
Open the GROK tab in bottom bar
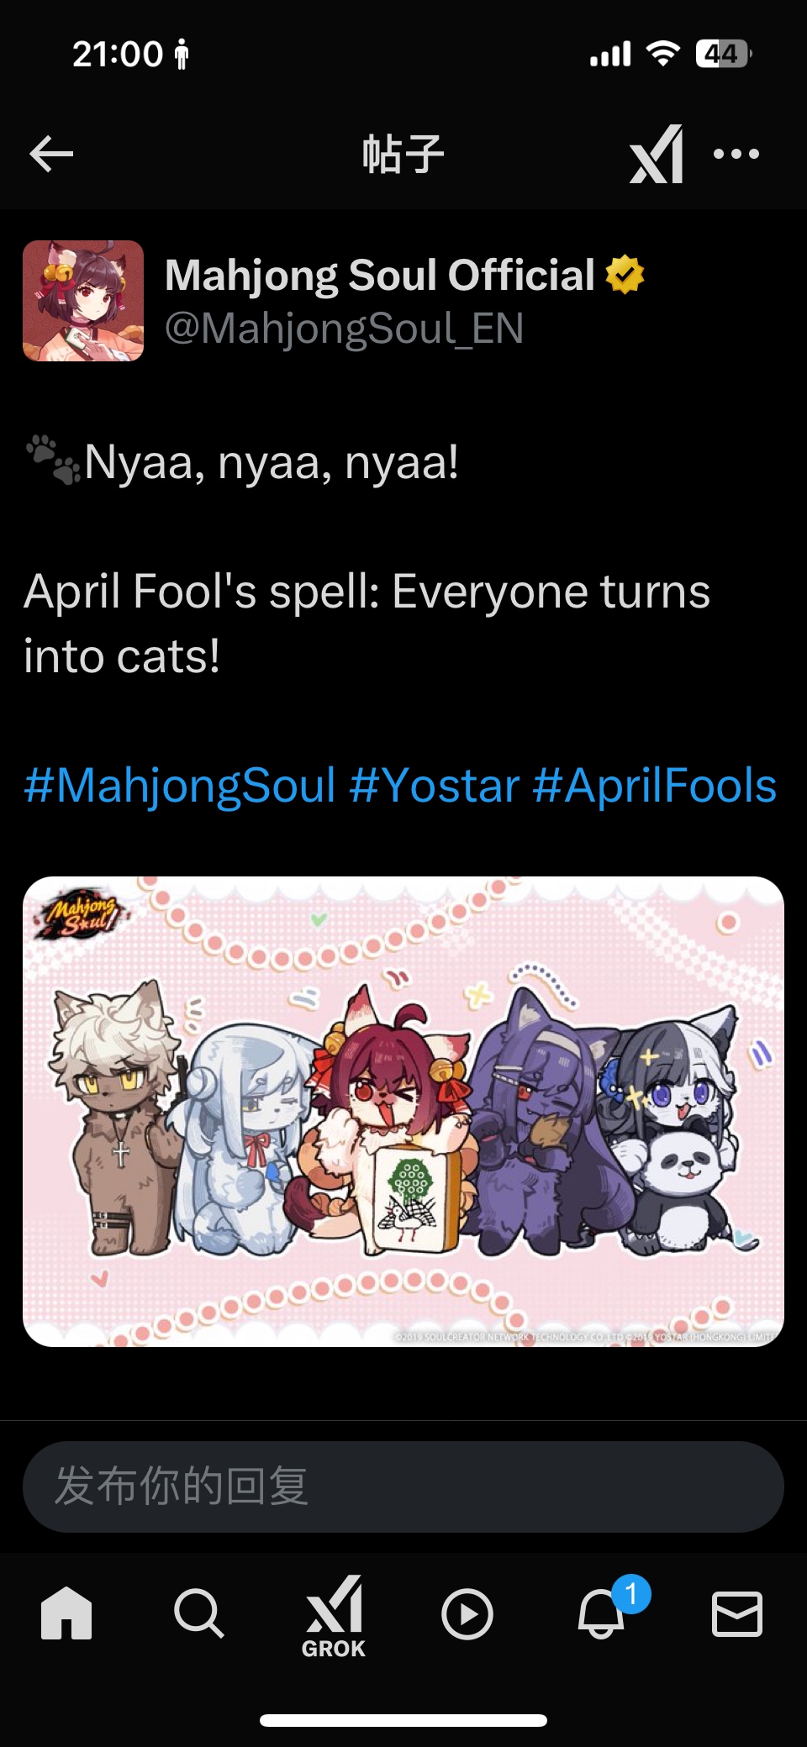pos(334,1617)
